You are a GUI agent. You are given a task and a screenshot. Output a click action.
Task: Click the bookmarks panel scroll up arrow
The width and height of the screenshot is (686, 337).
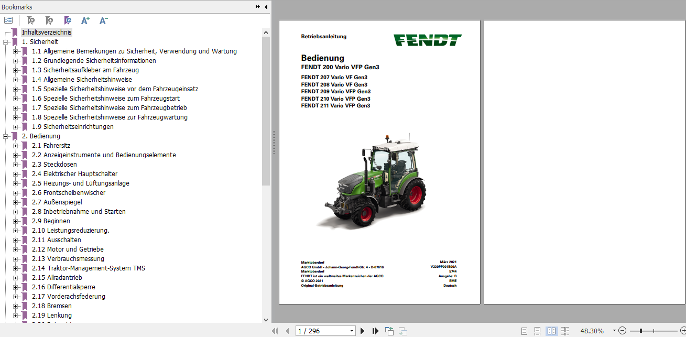[x=266, y=32]
